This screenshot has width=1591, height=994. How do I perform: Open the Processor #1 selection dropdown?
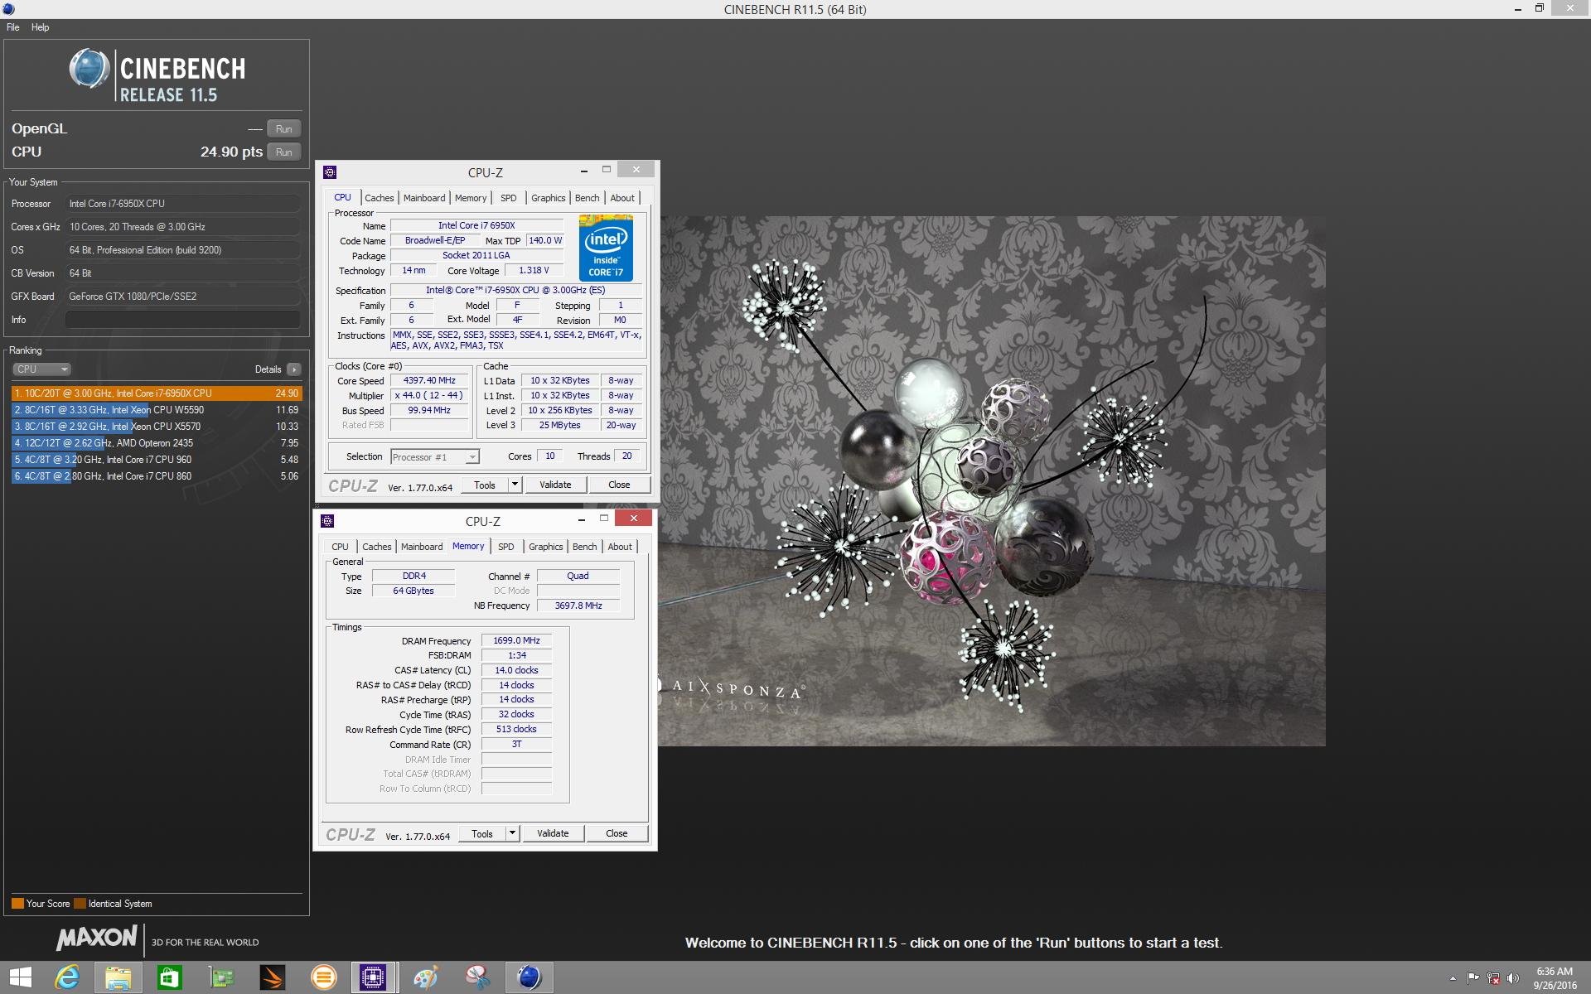click(435, 457)
